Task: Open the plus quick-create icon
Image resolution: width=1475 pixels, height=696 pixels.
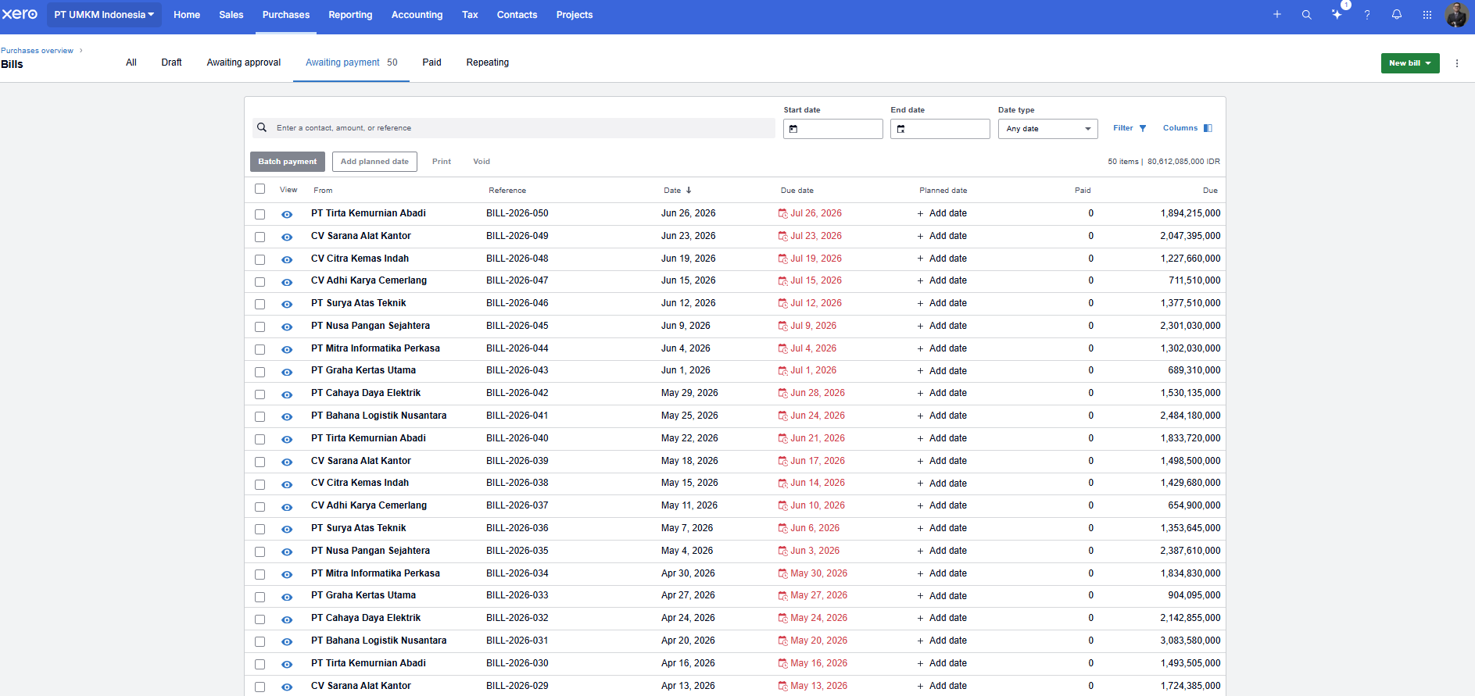Action: click(1277, 14)
